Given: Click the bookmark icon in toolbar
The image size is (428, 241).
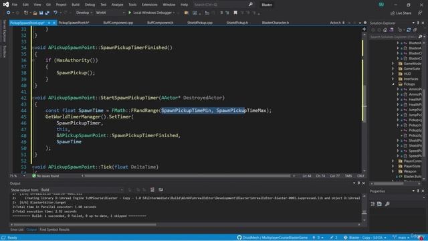Looking at the screenshot, I should pyautogui.click(x=235, y=13).
